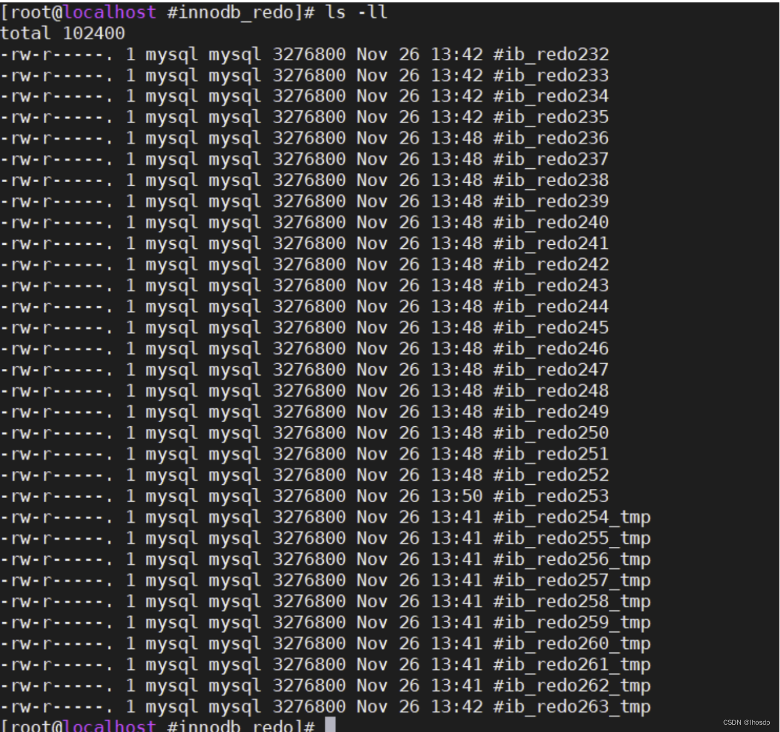The width and height of the screenshot is (780, 732).
Task: Click the filename #ib_redo255_tmp
Action: pos(572,539)
